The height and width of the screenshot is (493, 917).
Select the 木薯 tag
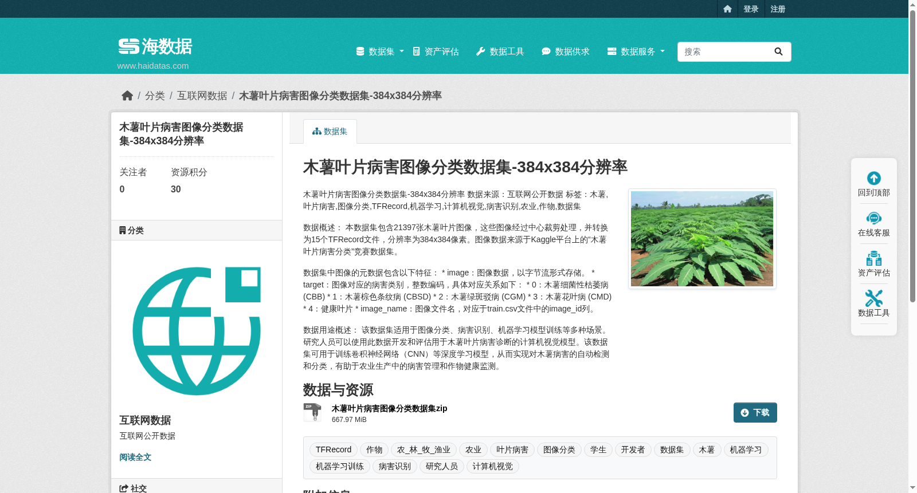pos(707,450)
